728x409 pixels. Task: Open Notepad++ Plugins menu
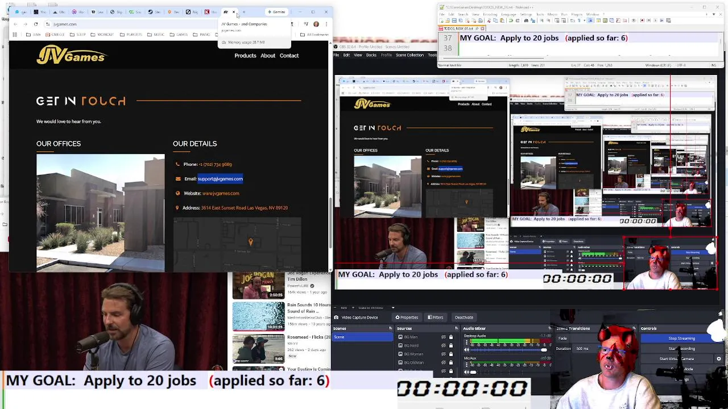tap(577, 14)
